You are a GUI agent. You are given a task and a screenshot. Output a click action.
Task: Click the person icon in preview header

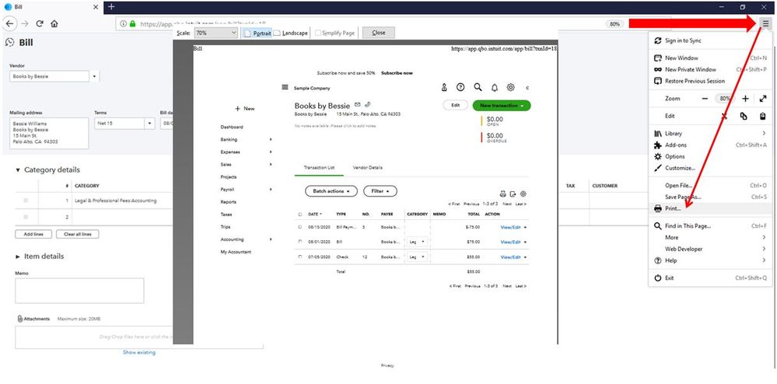click(444, 87)
